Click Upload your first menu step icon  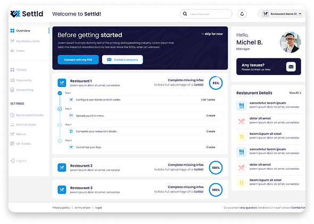tap(71, 116)
